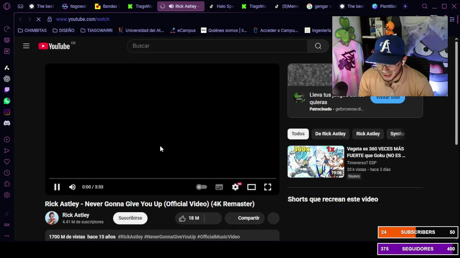460x258 pixels.
Task: Open the Vegeta vs Goku video thumbnail
Action: [316, 162]
